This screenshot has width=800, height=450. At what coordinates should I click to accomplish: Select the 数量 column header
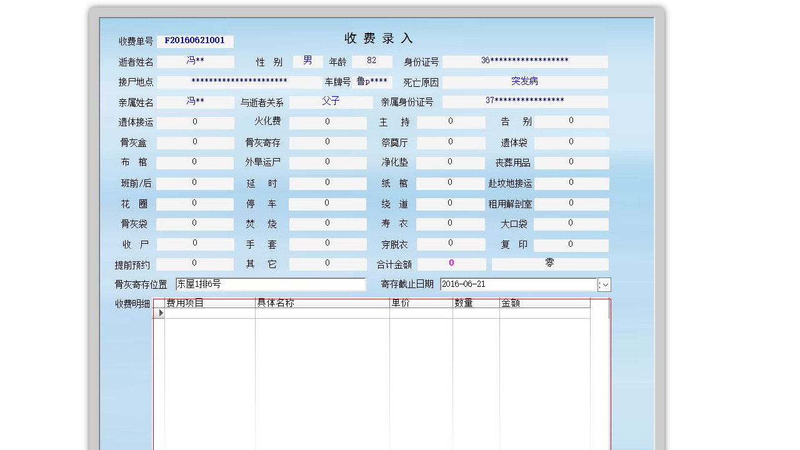[x=473, y=303]
